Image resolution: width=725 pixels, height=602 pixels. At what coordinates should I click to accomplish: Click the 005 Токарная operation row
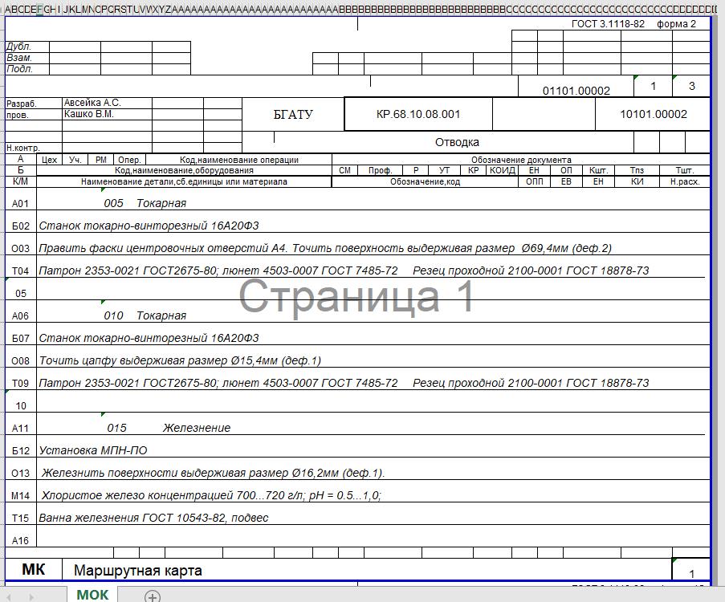click(x=145, y=203)
